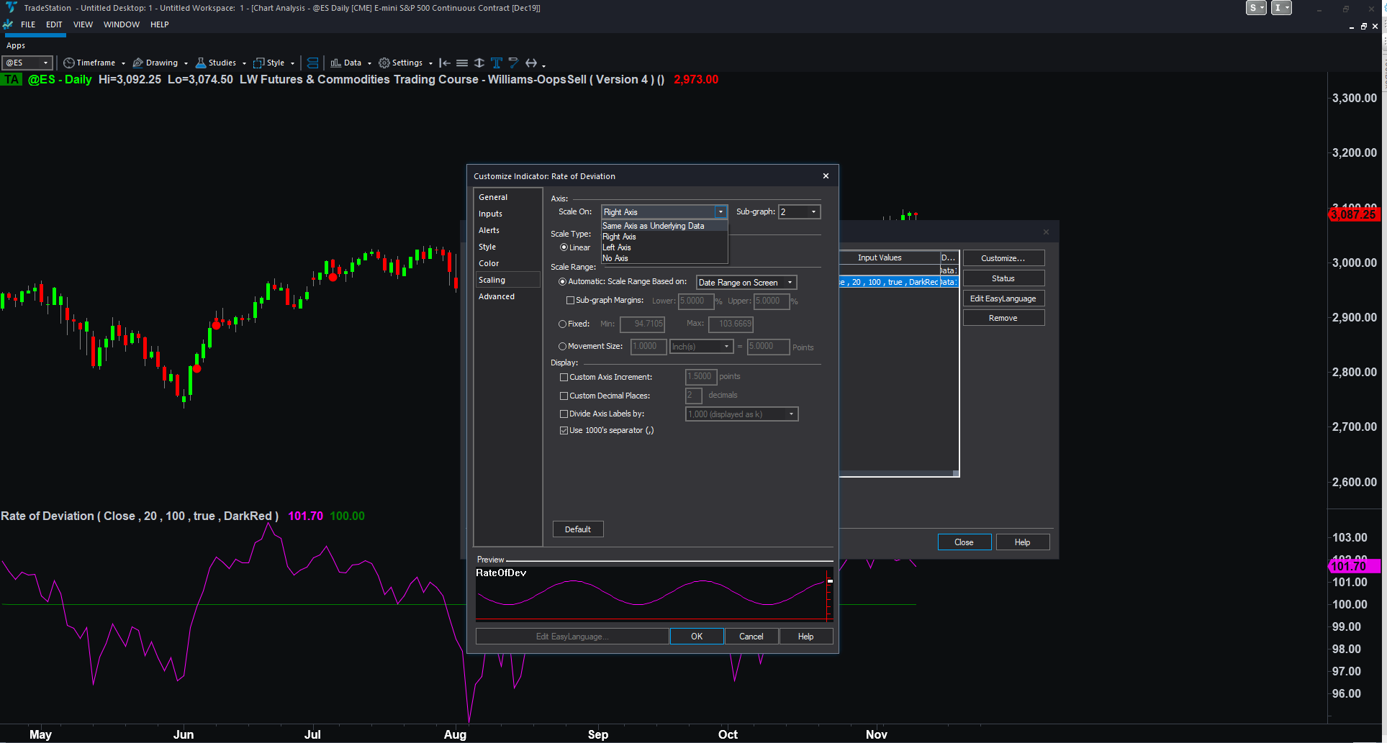Click the three horizontal lines toolbar icon
Image resolution: width=1387 pixels, height=743 pixels.
click(462, 63)
